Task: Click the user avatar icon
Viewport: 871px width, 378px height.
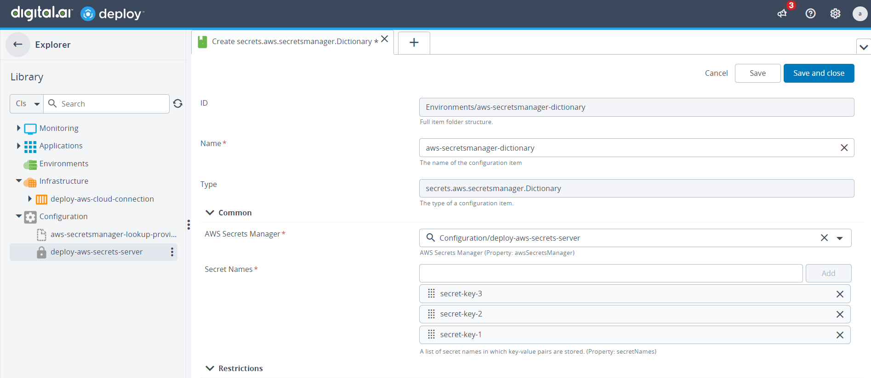Action: tap(860, 14)
